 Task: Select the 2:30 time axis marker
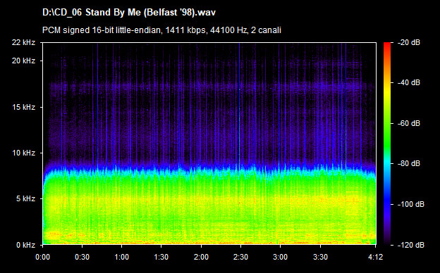pos(240,257)
